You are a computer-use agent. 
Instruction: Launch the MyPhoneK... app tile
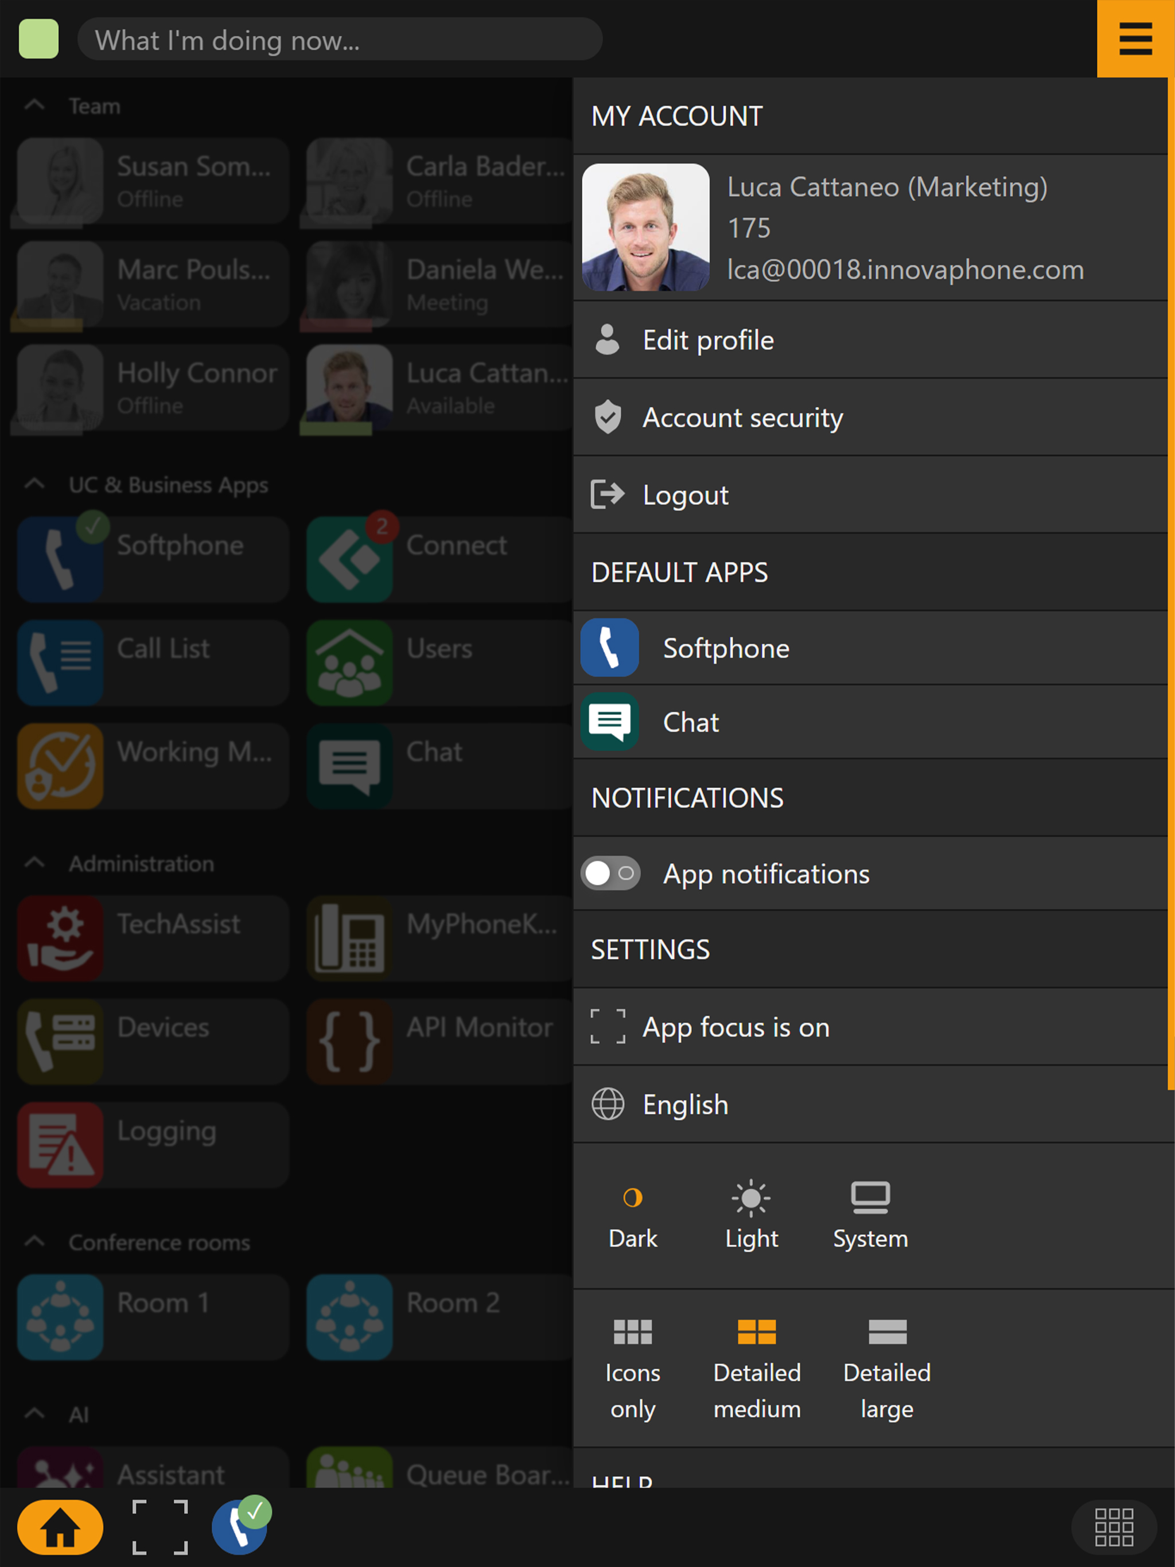click(439, 938)
